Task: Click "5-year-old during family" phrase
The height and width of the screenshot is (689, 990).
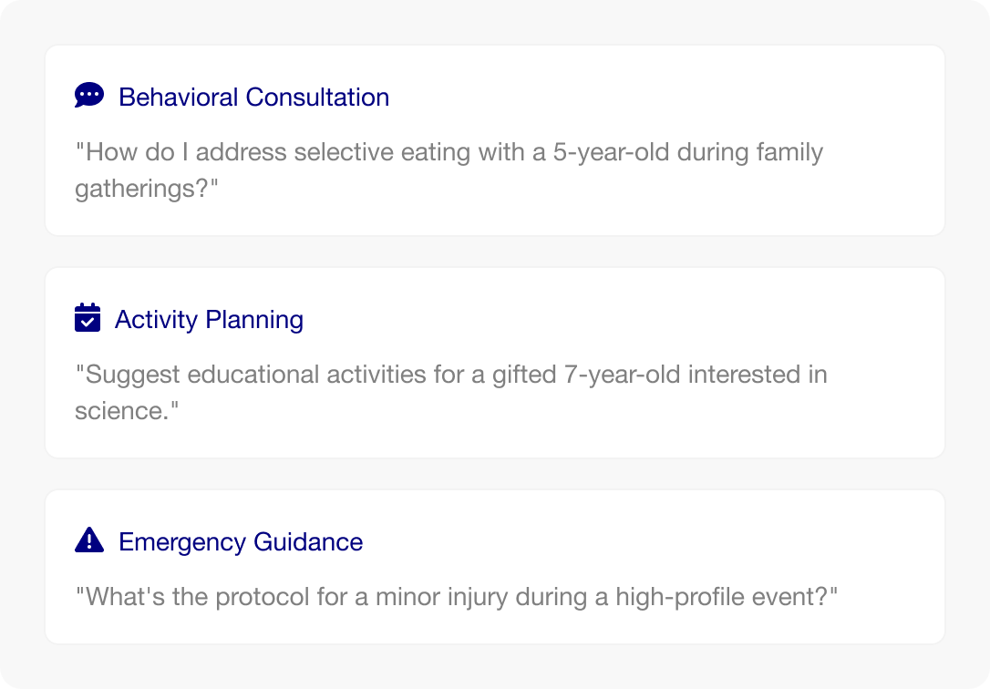Action: click(688, 152)
